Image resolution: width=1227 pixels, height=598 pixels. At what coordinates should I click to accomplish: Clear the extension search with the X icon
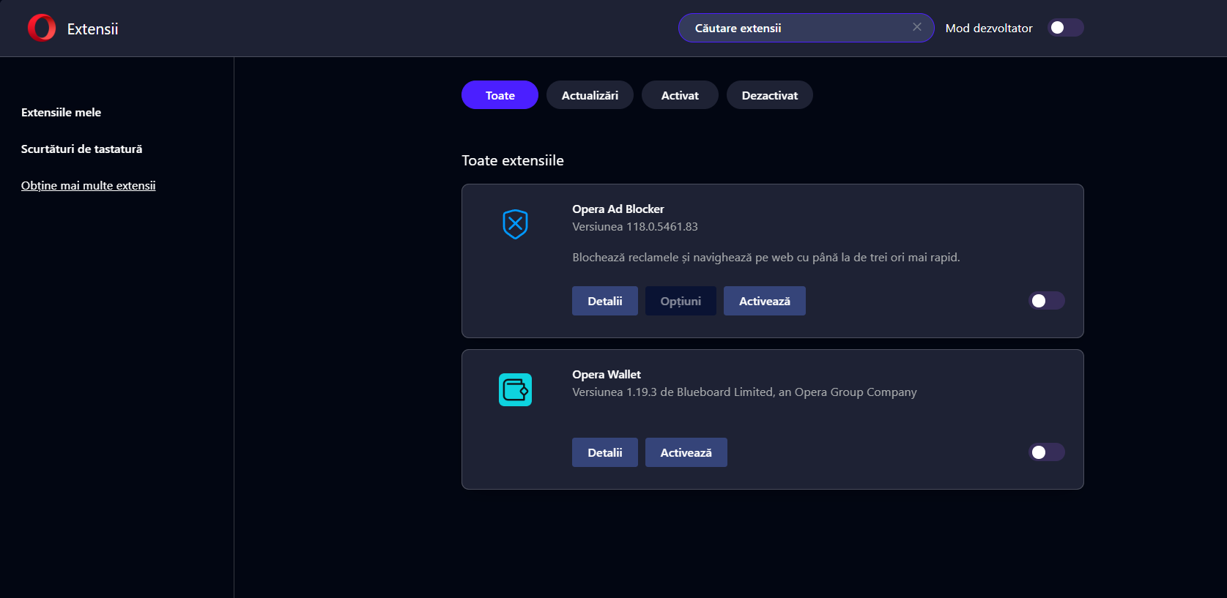917,27
